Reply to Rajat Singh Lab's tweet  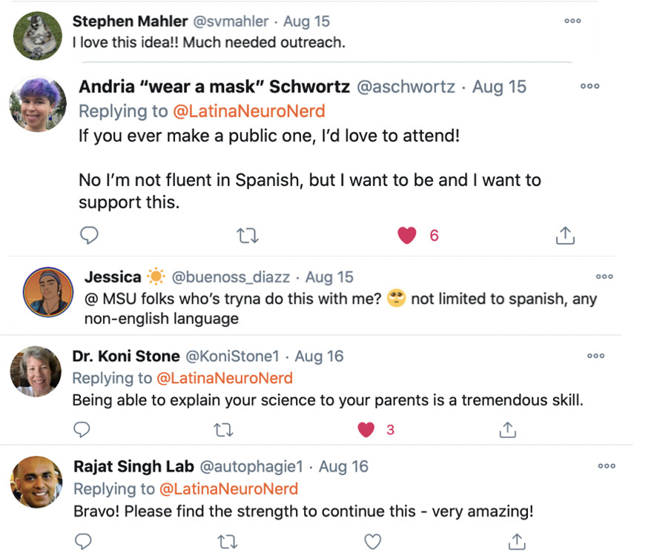pos(84,540)
